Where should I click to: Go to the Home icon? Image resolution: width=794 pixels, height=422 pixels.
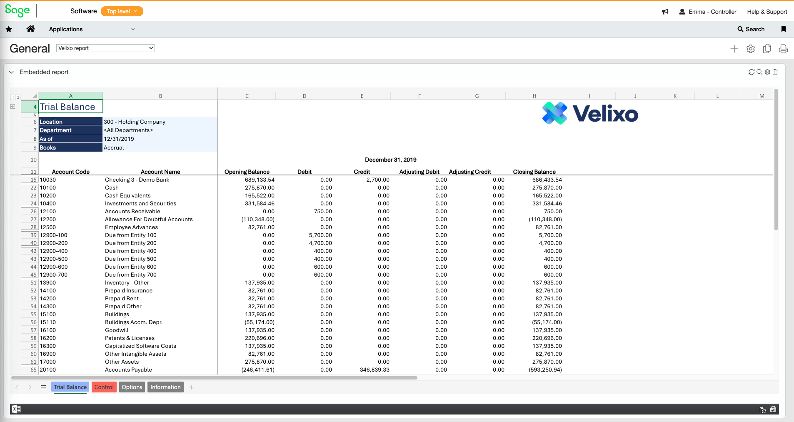point(30,29)
